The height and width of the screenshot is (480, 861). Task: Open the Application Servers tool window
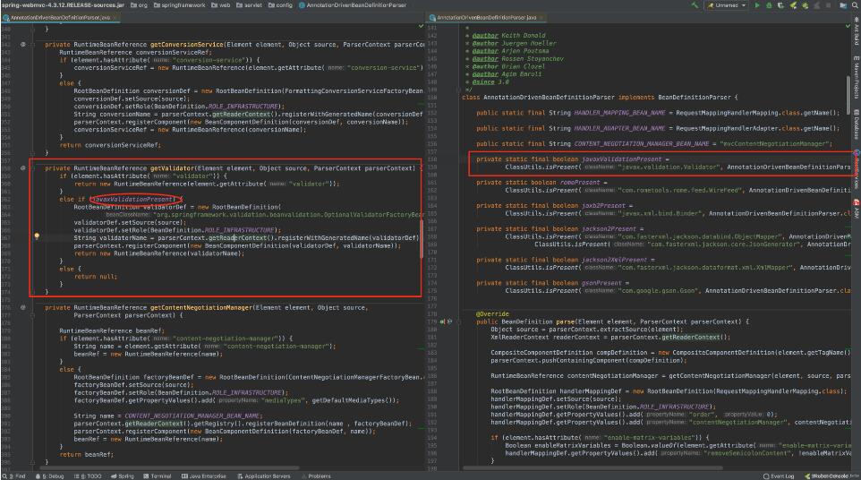click(263, 476)
